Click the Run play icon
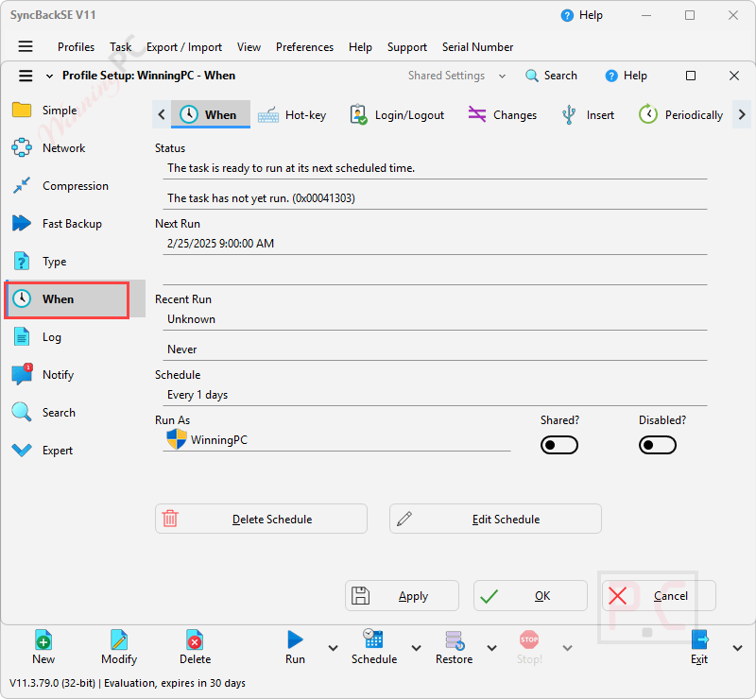Screen dimensions: 756x699 click(295, 640)
